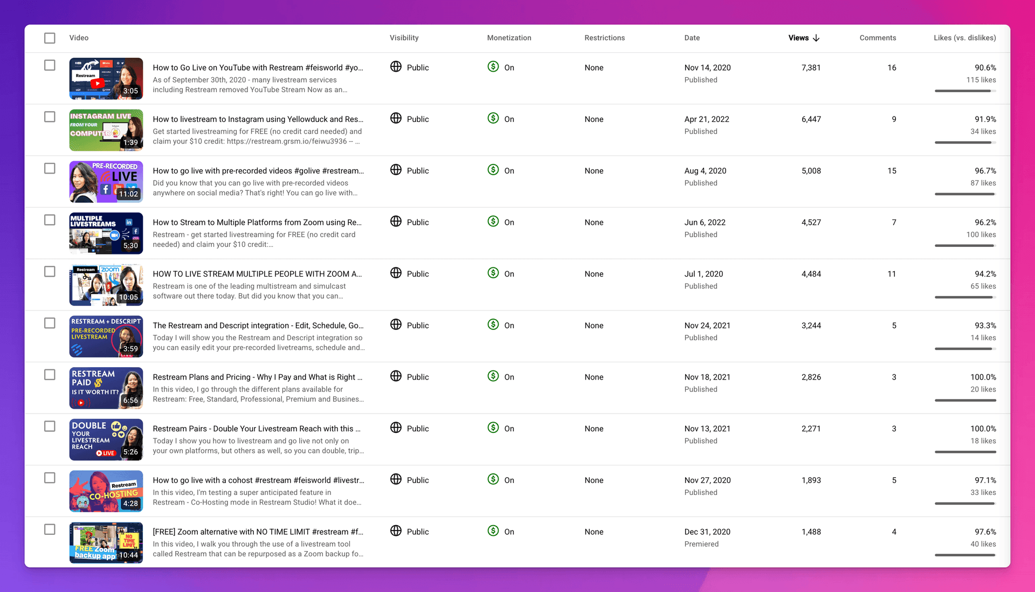This screenshot has width=1035, height=592.
Task: Select the checkbox for Restream Pairs video
Action: pyautogui.click(x=50, y=426)
